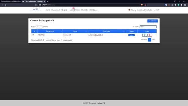Viewport: 188px width, 106px height.
Task: Close the Course Management browser tab
Action: coord(44,1)
